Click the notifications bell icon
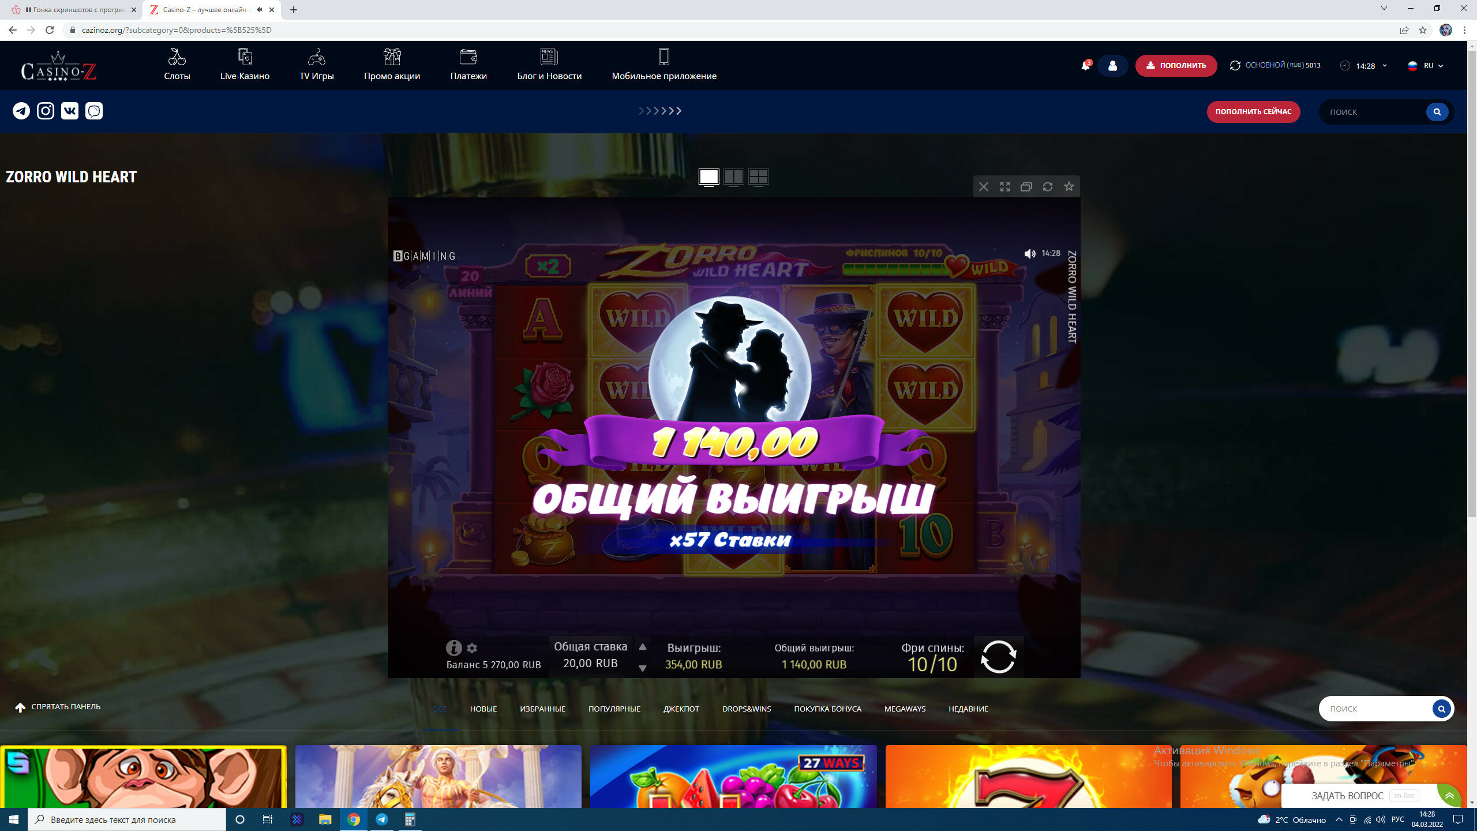Viewport: 1477px width, 831px height. click(x=1085, y=66)
